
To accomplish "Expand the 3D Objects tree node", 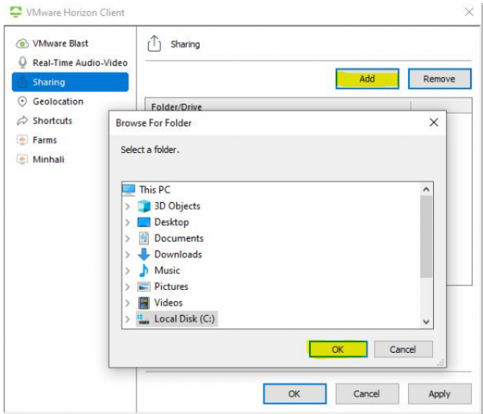I will (x=127, y=206).
